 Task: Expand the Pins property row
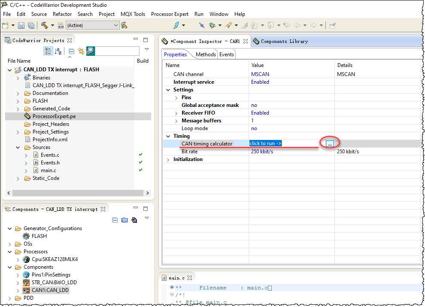pos(176,97)
